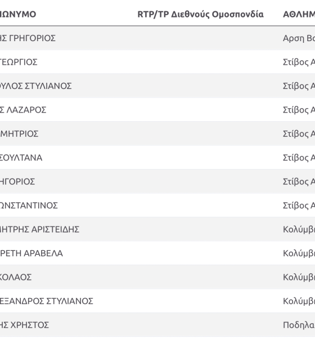Image resolution: width=315 pixels, height=338 pixels.
Task: Select the row ending ΓΕΩΡΓΙΟΣ
Action: coord(157,62)
